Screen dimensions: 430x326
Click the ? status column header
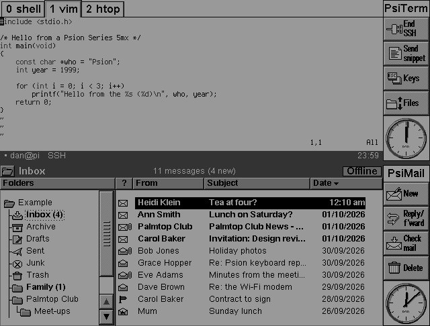pos(124,183)
